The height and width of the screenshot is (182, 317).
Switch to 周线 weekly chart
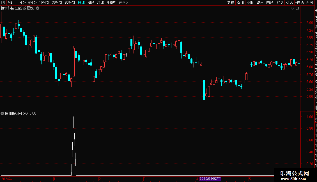point(91,3)
